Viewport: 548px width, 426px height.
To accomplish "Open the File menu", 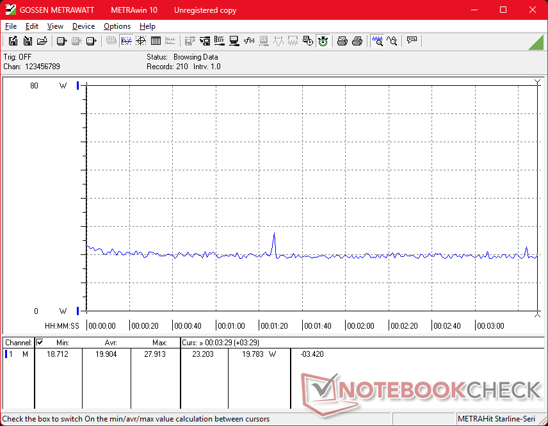I will click(11, 26).
